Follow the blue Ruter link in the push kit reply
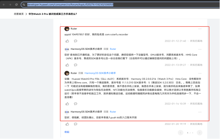220x139 pixels. tap(113, 111)
